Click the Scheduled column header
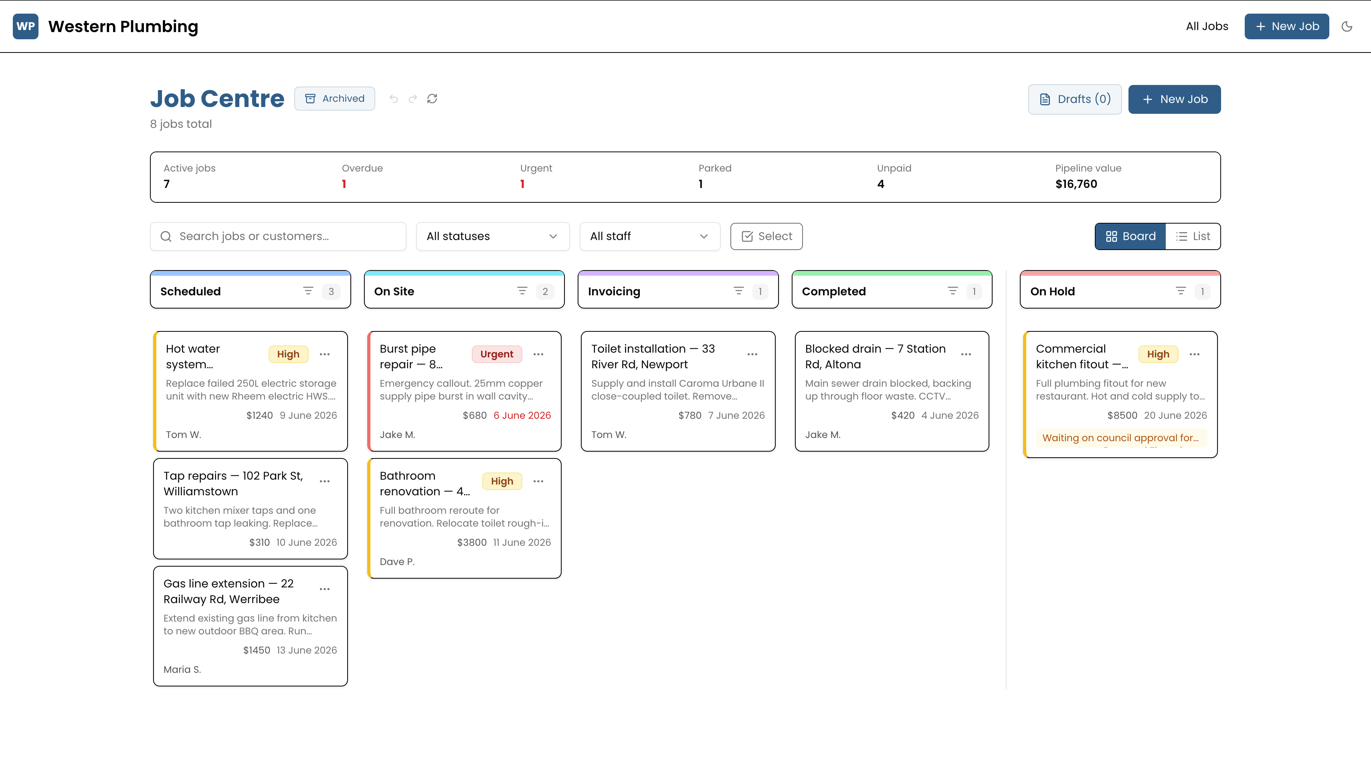The image size is (1371, 763). (250, 290)
